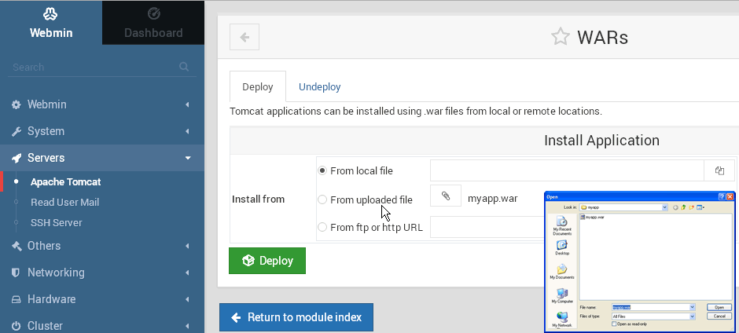
Task: Expand the Hardware menu category
Action: 102,299
